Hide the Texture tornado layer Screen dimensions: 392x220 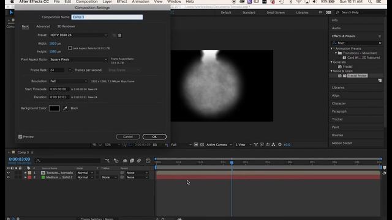click(8, 173)
